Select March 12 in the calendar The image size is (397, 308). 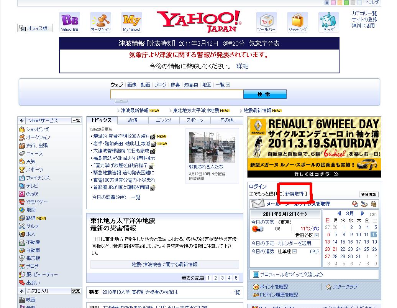374,235
